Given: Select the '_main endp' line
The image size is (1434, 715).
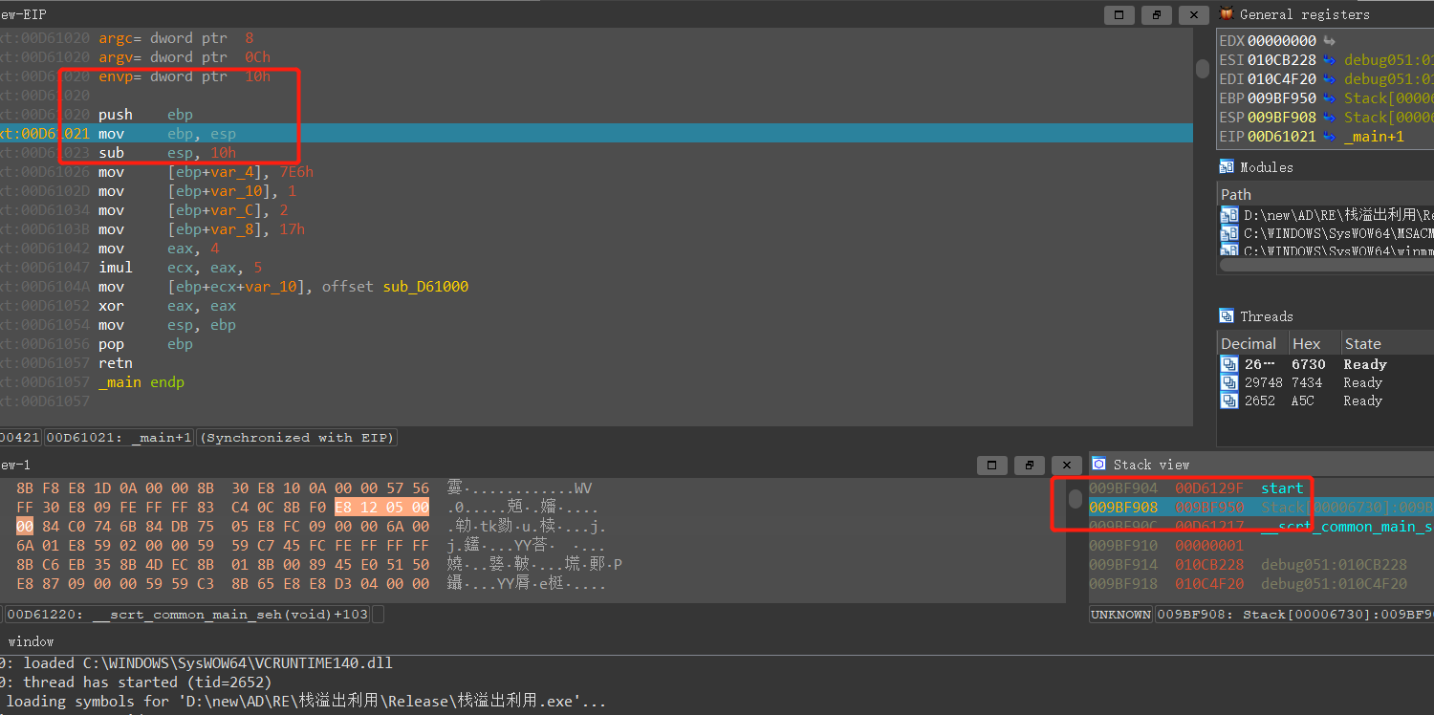Looking at the screenshot, I should tap(141, 382).
